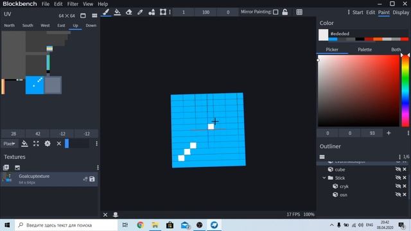Select the Goalcuptexture texture entry

tap(49, 179)
